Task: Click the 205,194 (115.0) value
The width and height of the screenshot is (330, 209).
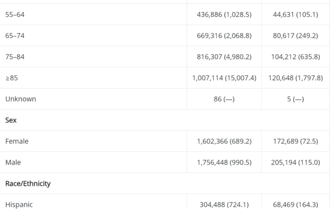Action: 295,162
